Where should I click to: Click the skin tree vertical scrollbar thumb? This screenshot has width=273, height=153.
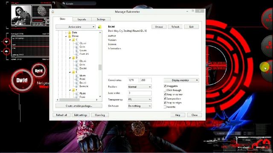click(100, 67)
